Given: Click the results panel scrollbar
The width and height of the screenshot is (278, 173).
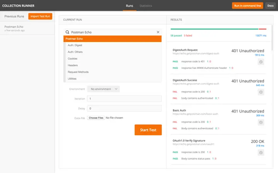Looking at the screenshot, I should tap(272, 38).
